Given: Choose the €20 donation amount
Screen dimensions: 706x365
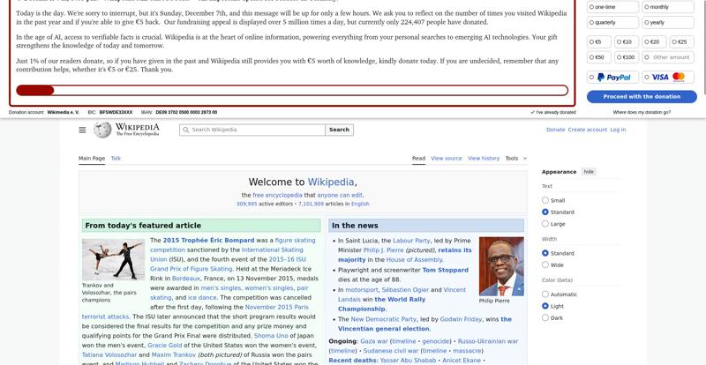Looking at the screenshot, I should point(654,41).
